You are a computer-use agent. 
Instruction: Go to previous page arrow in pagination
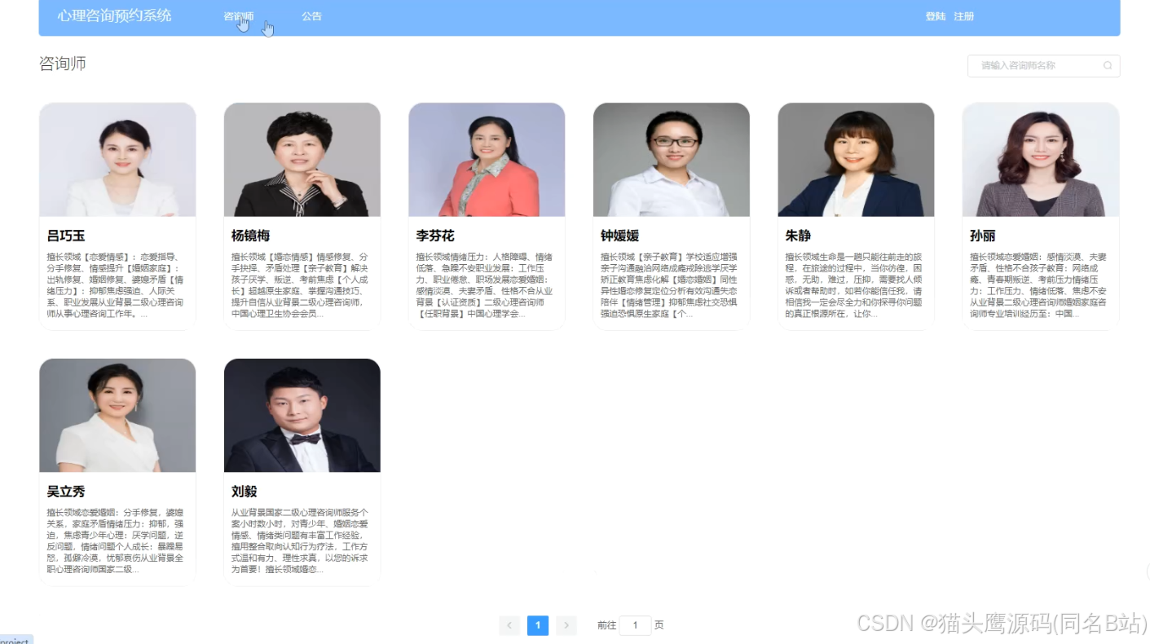(510, 625)
